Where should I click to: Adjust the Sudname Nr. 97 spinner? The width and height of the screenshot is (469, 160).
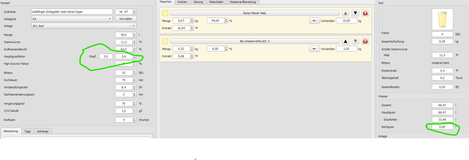click(134, 12)
